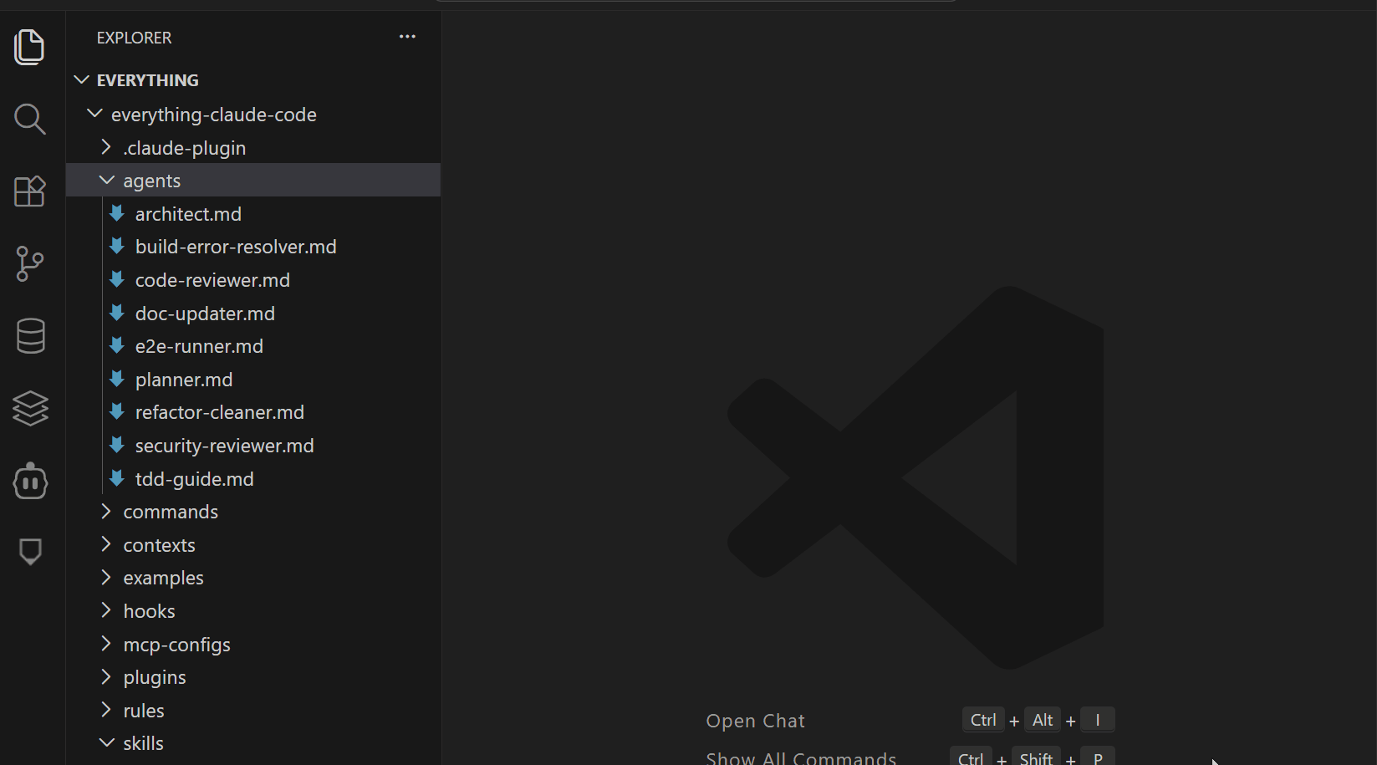Collapse the skills folder chevron
This screenshot has height=765, width=1377.
point(106,742)
